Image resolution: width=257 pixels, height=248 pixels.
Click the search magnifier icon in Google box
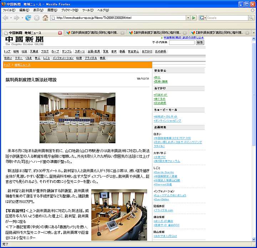point(251,17)
